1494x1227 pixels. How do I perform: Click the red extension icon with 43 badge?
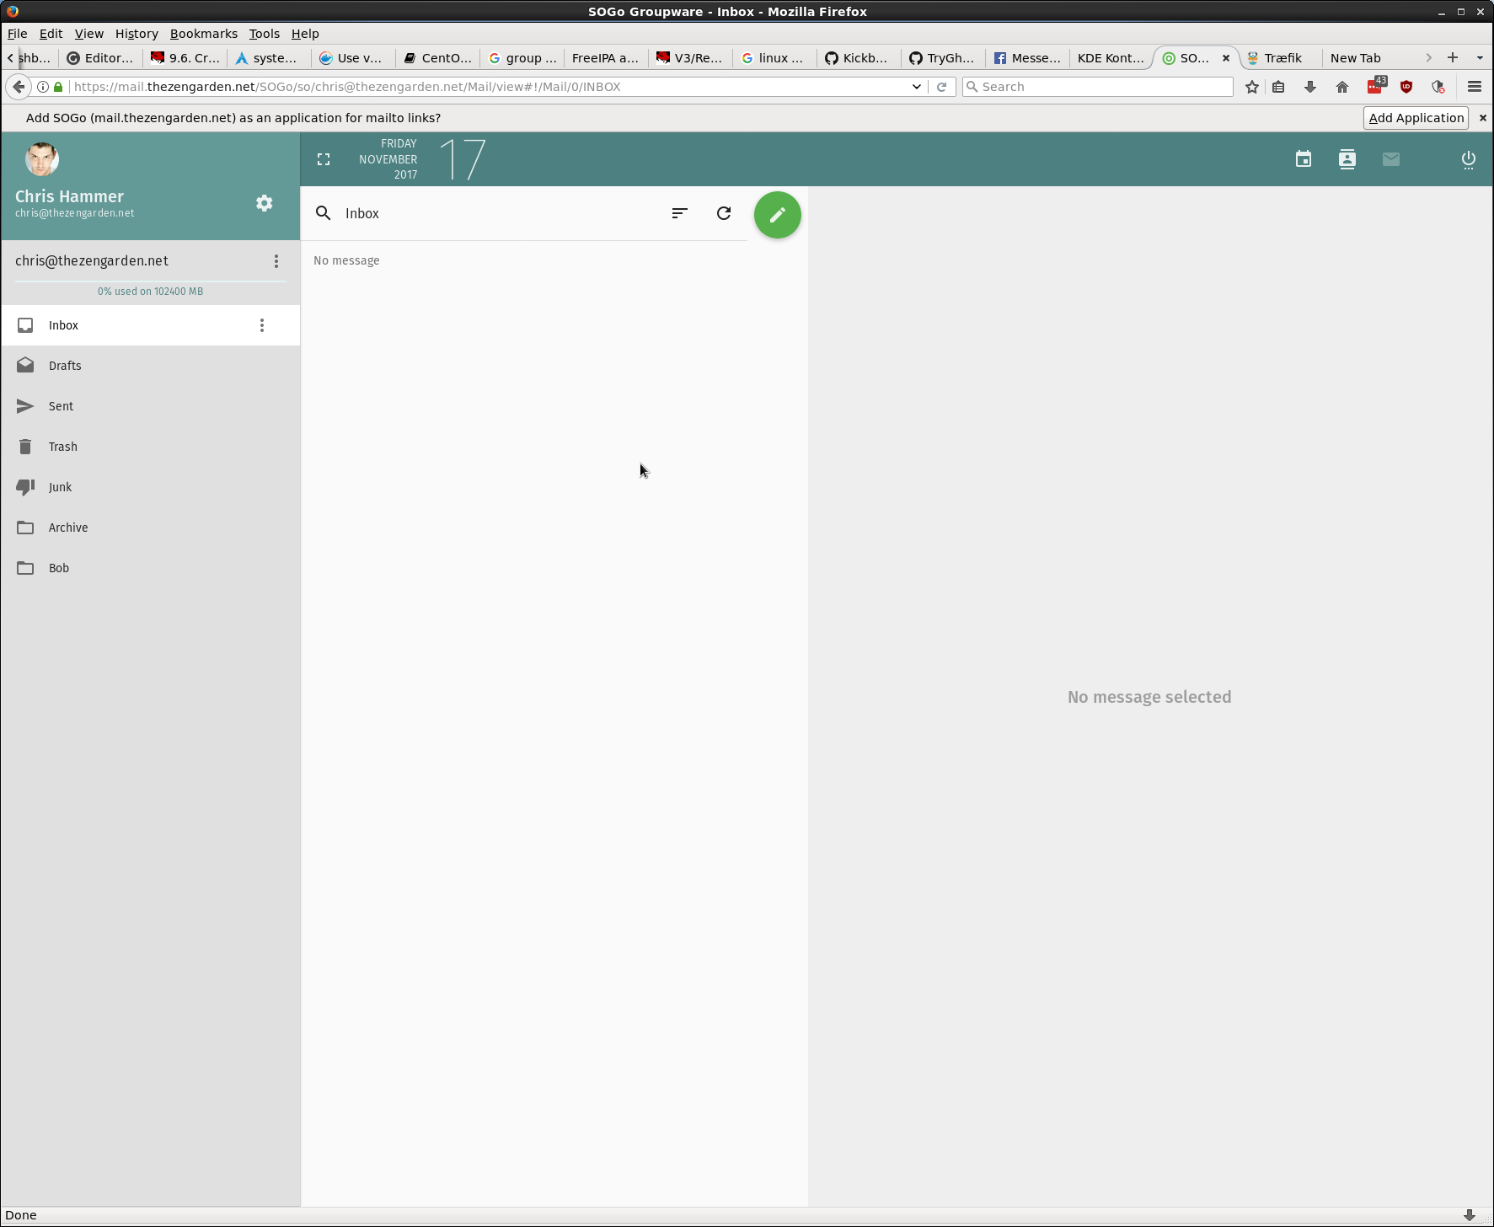tap(1375, 86)
